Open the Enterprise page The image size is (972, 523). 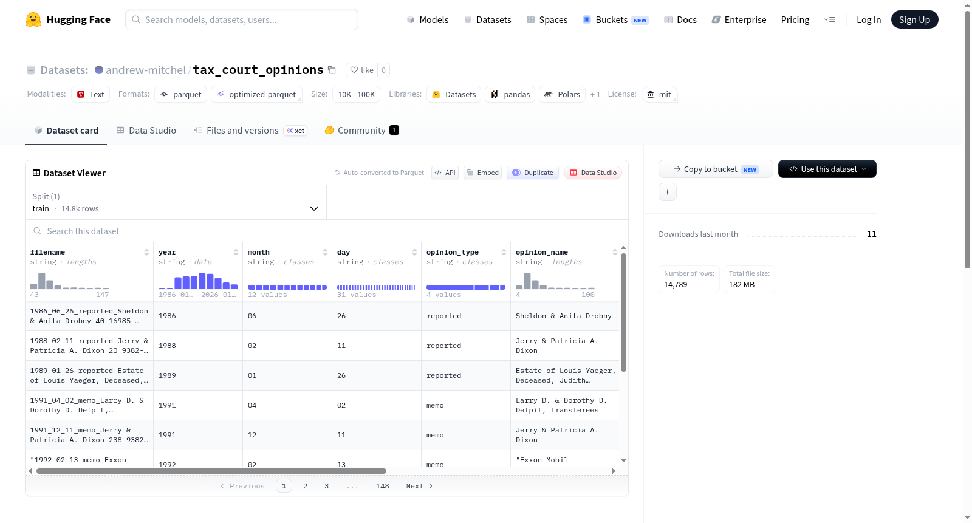[739, 19]
